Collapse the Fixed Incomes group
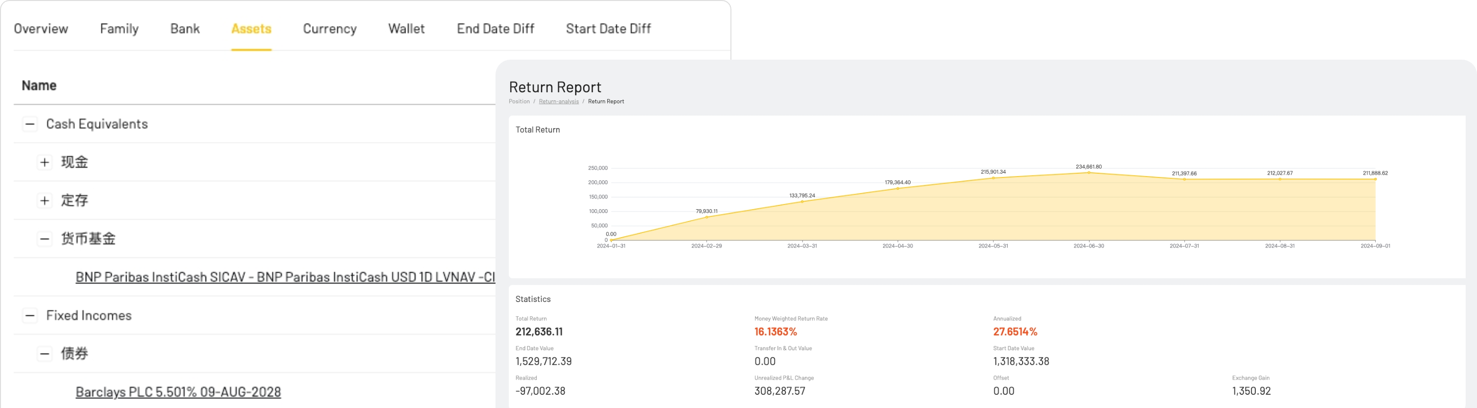The width and height of the screenshot is (1477, 408). (30, 316)
